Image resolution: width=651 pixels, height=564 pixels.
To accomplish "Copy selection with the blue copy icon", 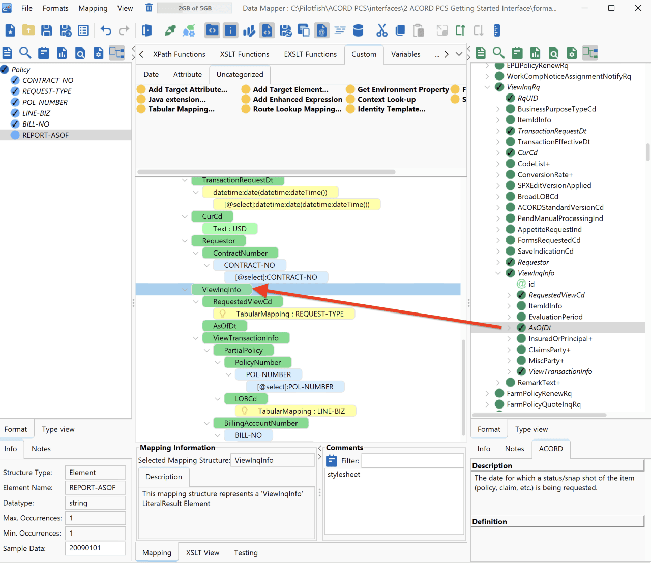I will (400, 30).
